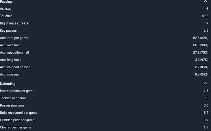211x131 pixels.
Task: Click the Key passes label
Action: [8, 31]
